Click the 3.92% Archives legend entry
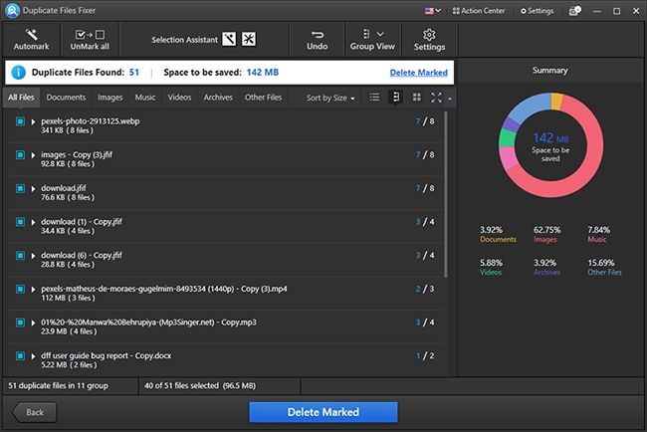 pyautogui.click(x=546, y=267)
